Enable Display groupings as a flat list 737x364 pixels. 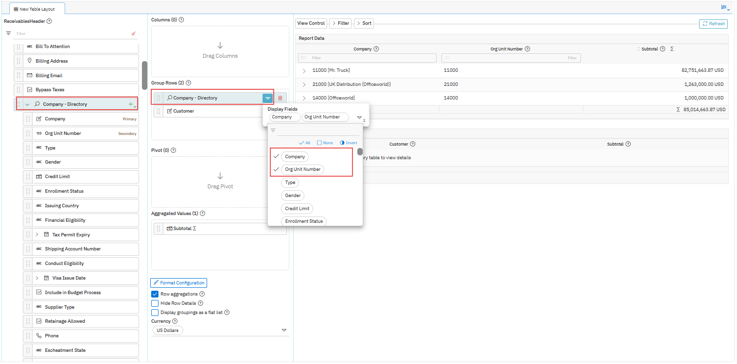[155, 313]
